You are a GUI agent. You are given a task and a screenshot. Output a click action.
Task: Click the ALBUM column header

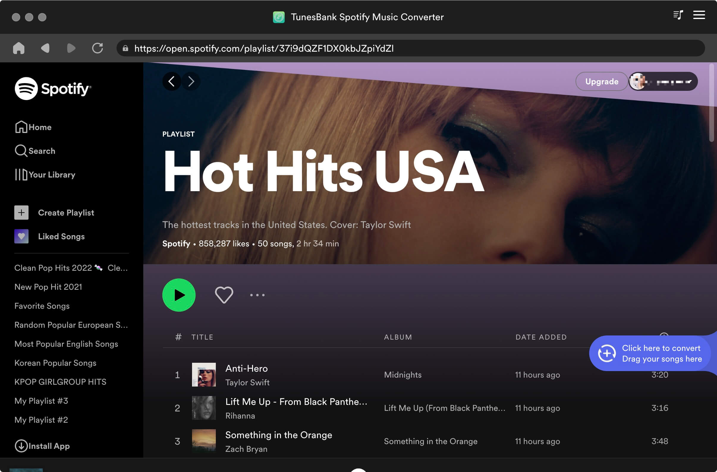(398, 337)
